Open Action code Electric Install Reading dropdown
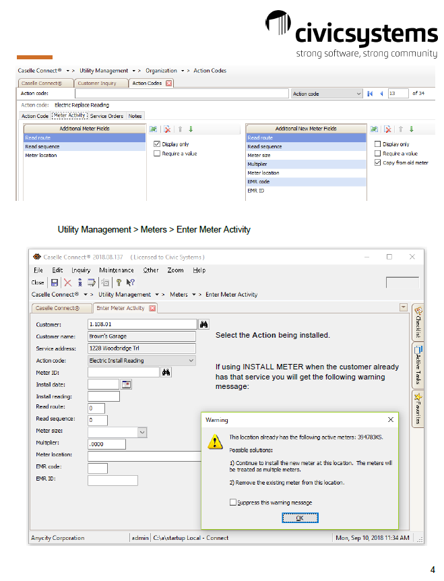 191,361
